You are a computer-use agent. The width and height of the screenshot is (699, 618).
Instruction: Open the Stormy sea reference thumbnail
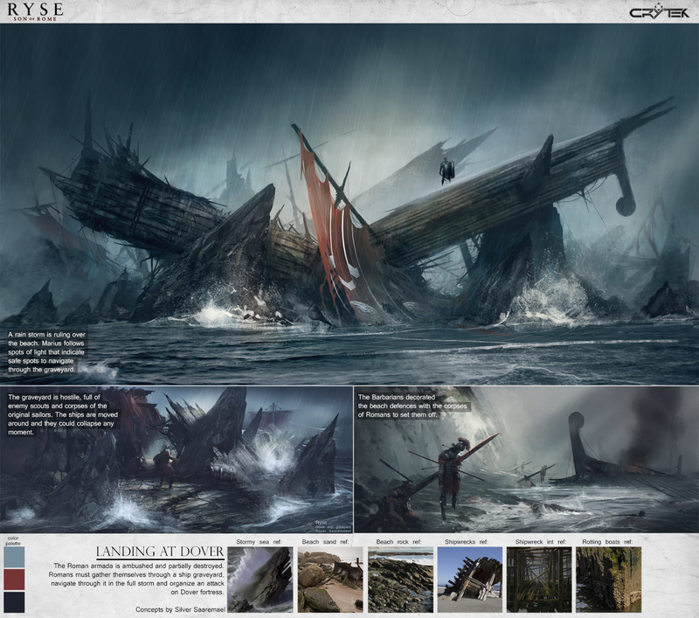tap(260, 580)
